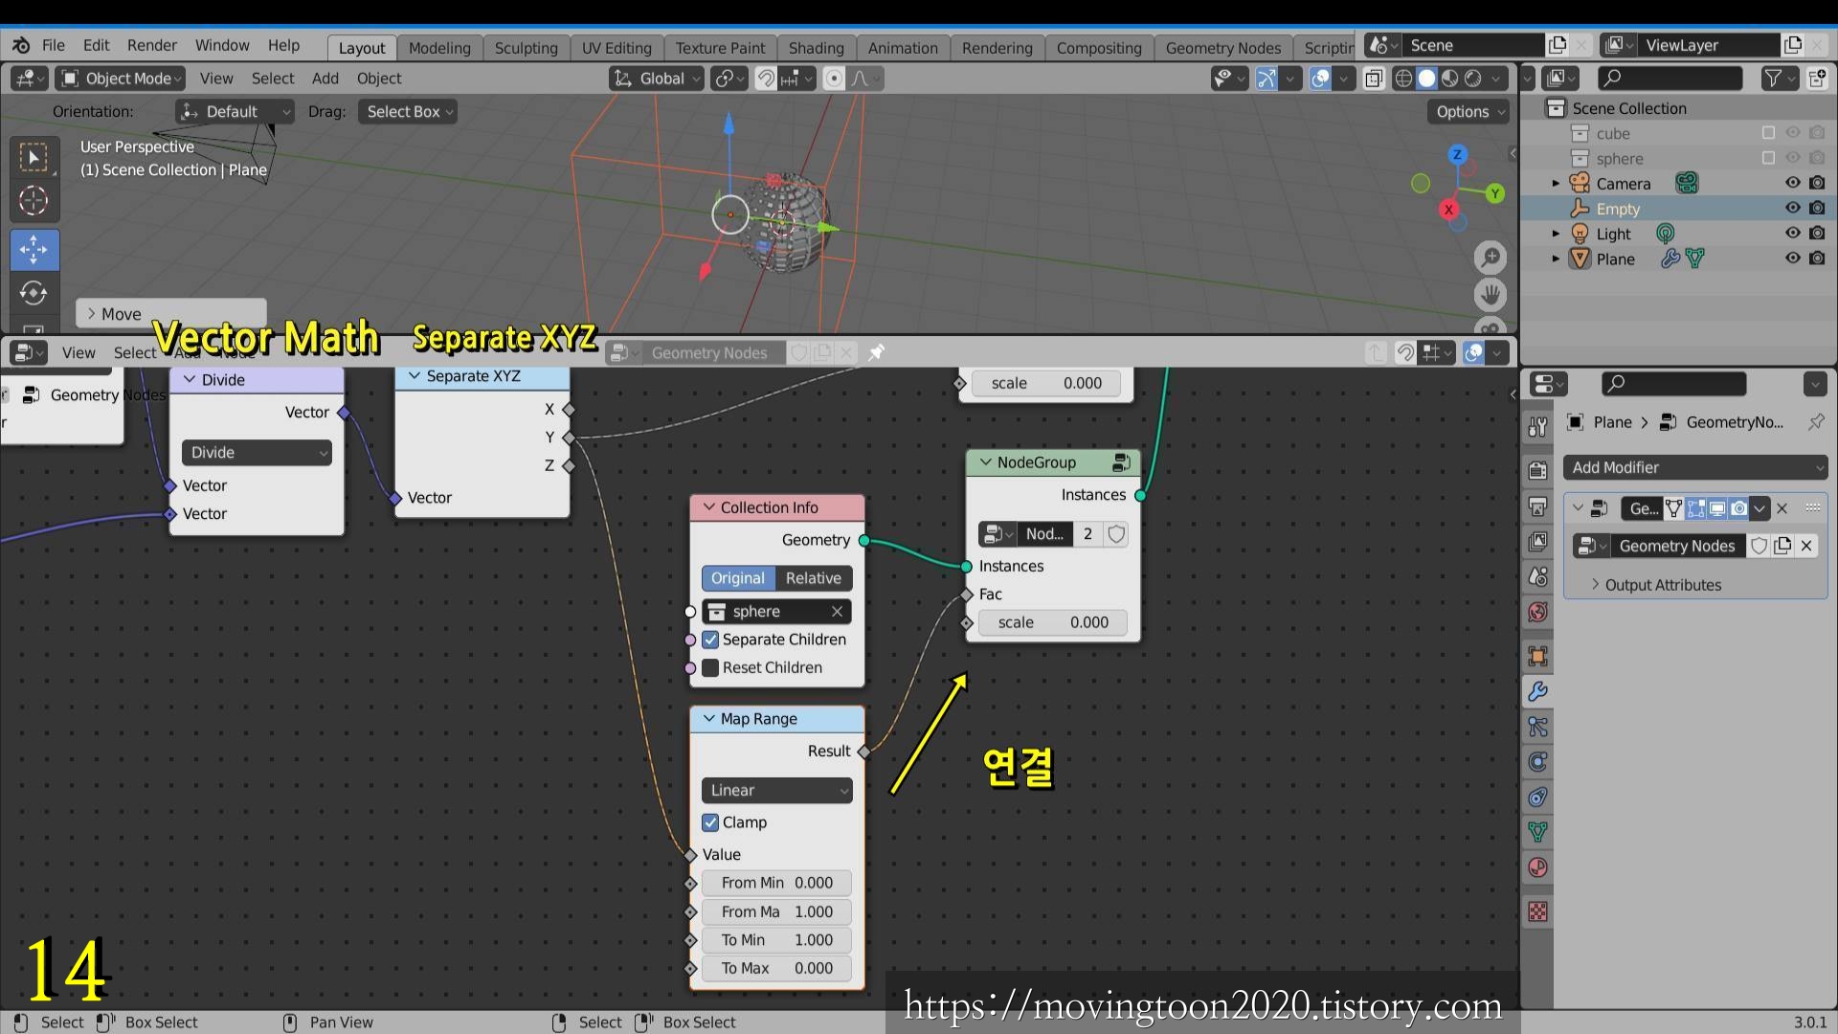Open the Object Mode dropdown
This screenshot has width=1838, height=1034.
coord(121,79)
